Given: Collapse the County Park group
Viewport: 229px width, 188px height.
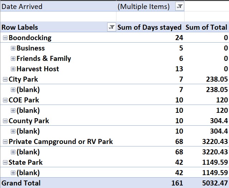Looking at the screenshot, I should pyautogui.click(x=5, y=121).
